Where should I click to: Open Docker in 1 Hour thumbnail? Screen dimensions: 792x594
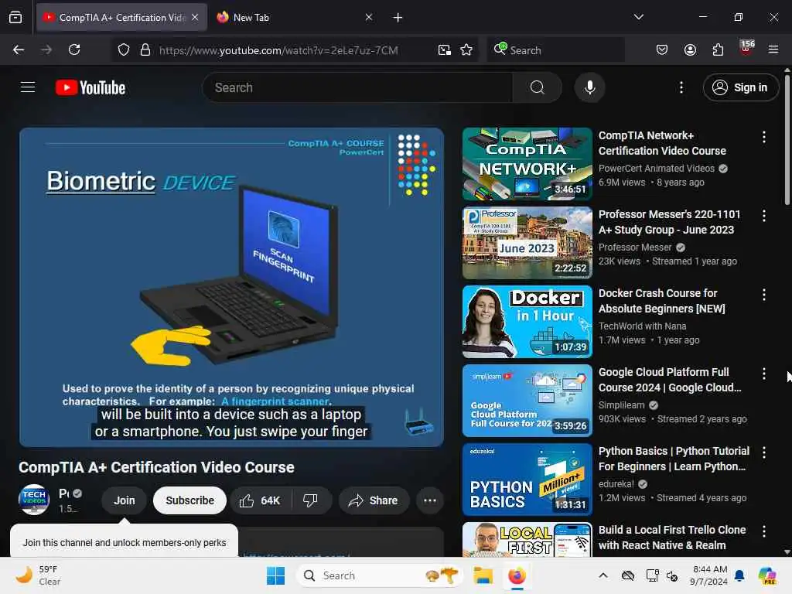[527, 321]
